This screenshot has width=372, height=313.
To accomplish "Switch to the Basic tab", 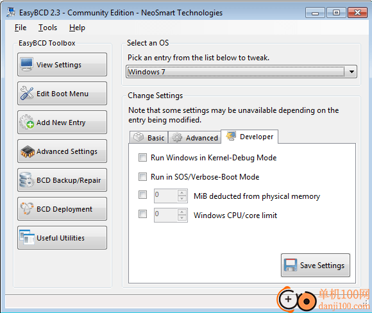I will point(149,138).
